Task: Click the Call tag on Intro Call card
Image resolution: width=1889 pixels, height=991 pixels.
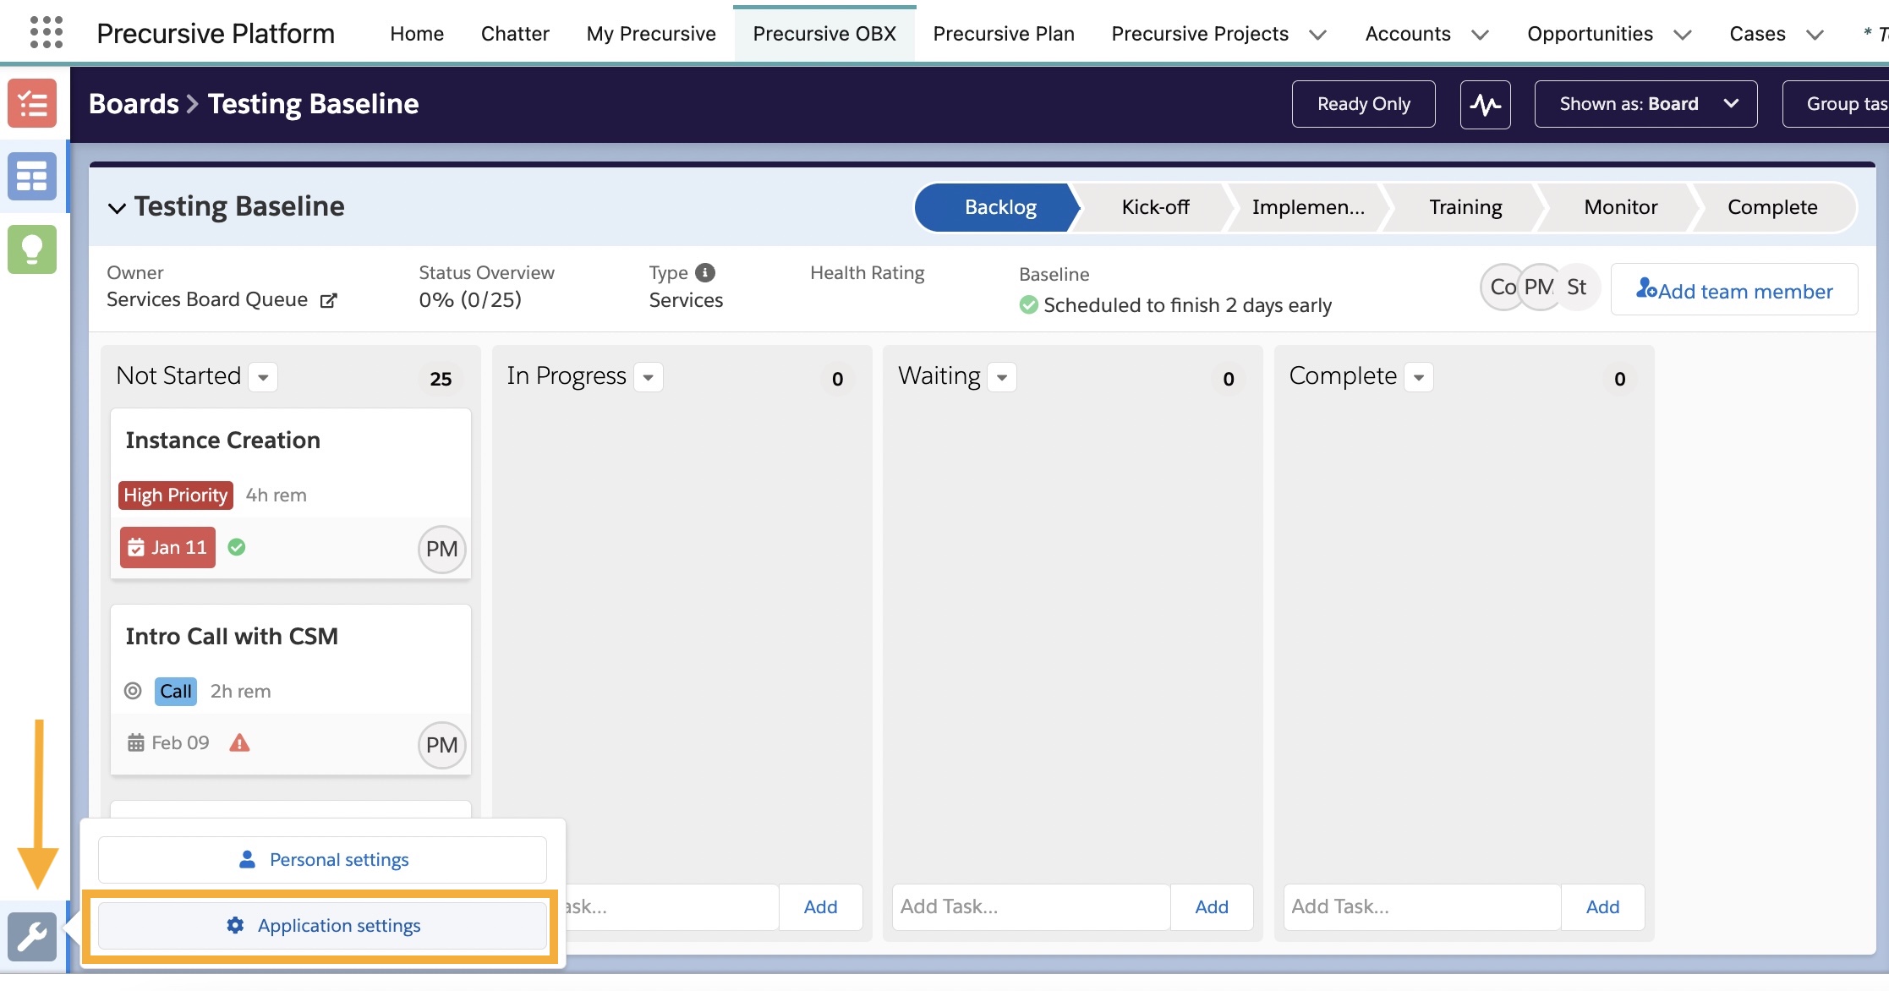Action: 176,692
